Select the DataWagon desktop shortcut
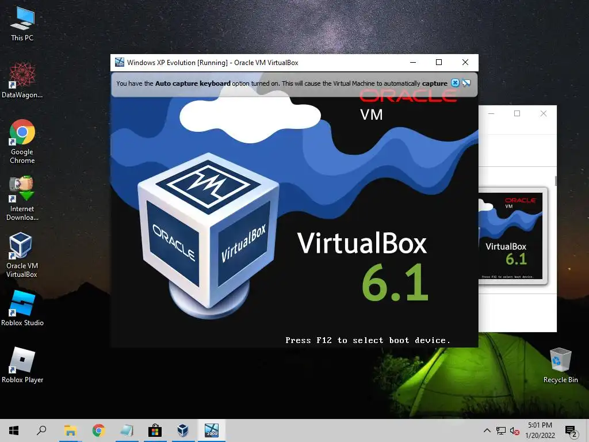The width and height of the screenshot is (589, 442). pyautogui.click(x=22, y=80)
